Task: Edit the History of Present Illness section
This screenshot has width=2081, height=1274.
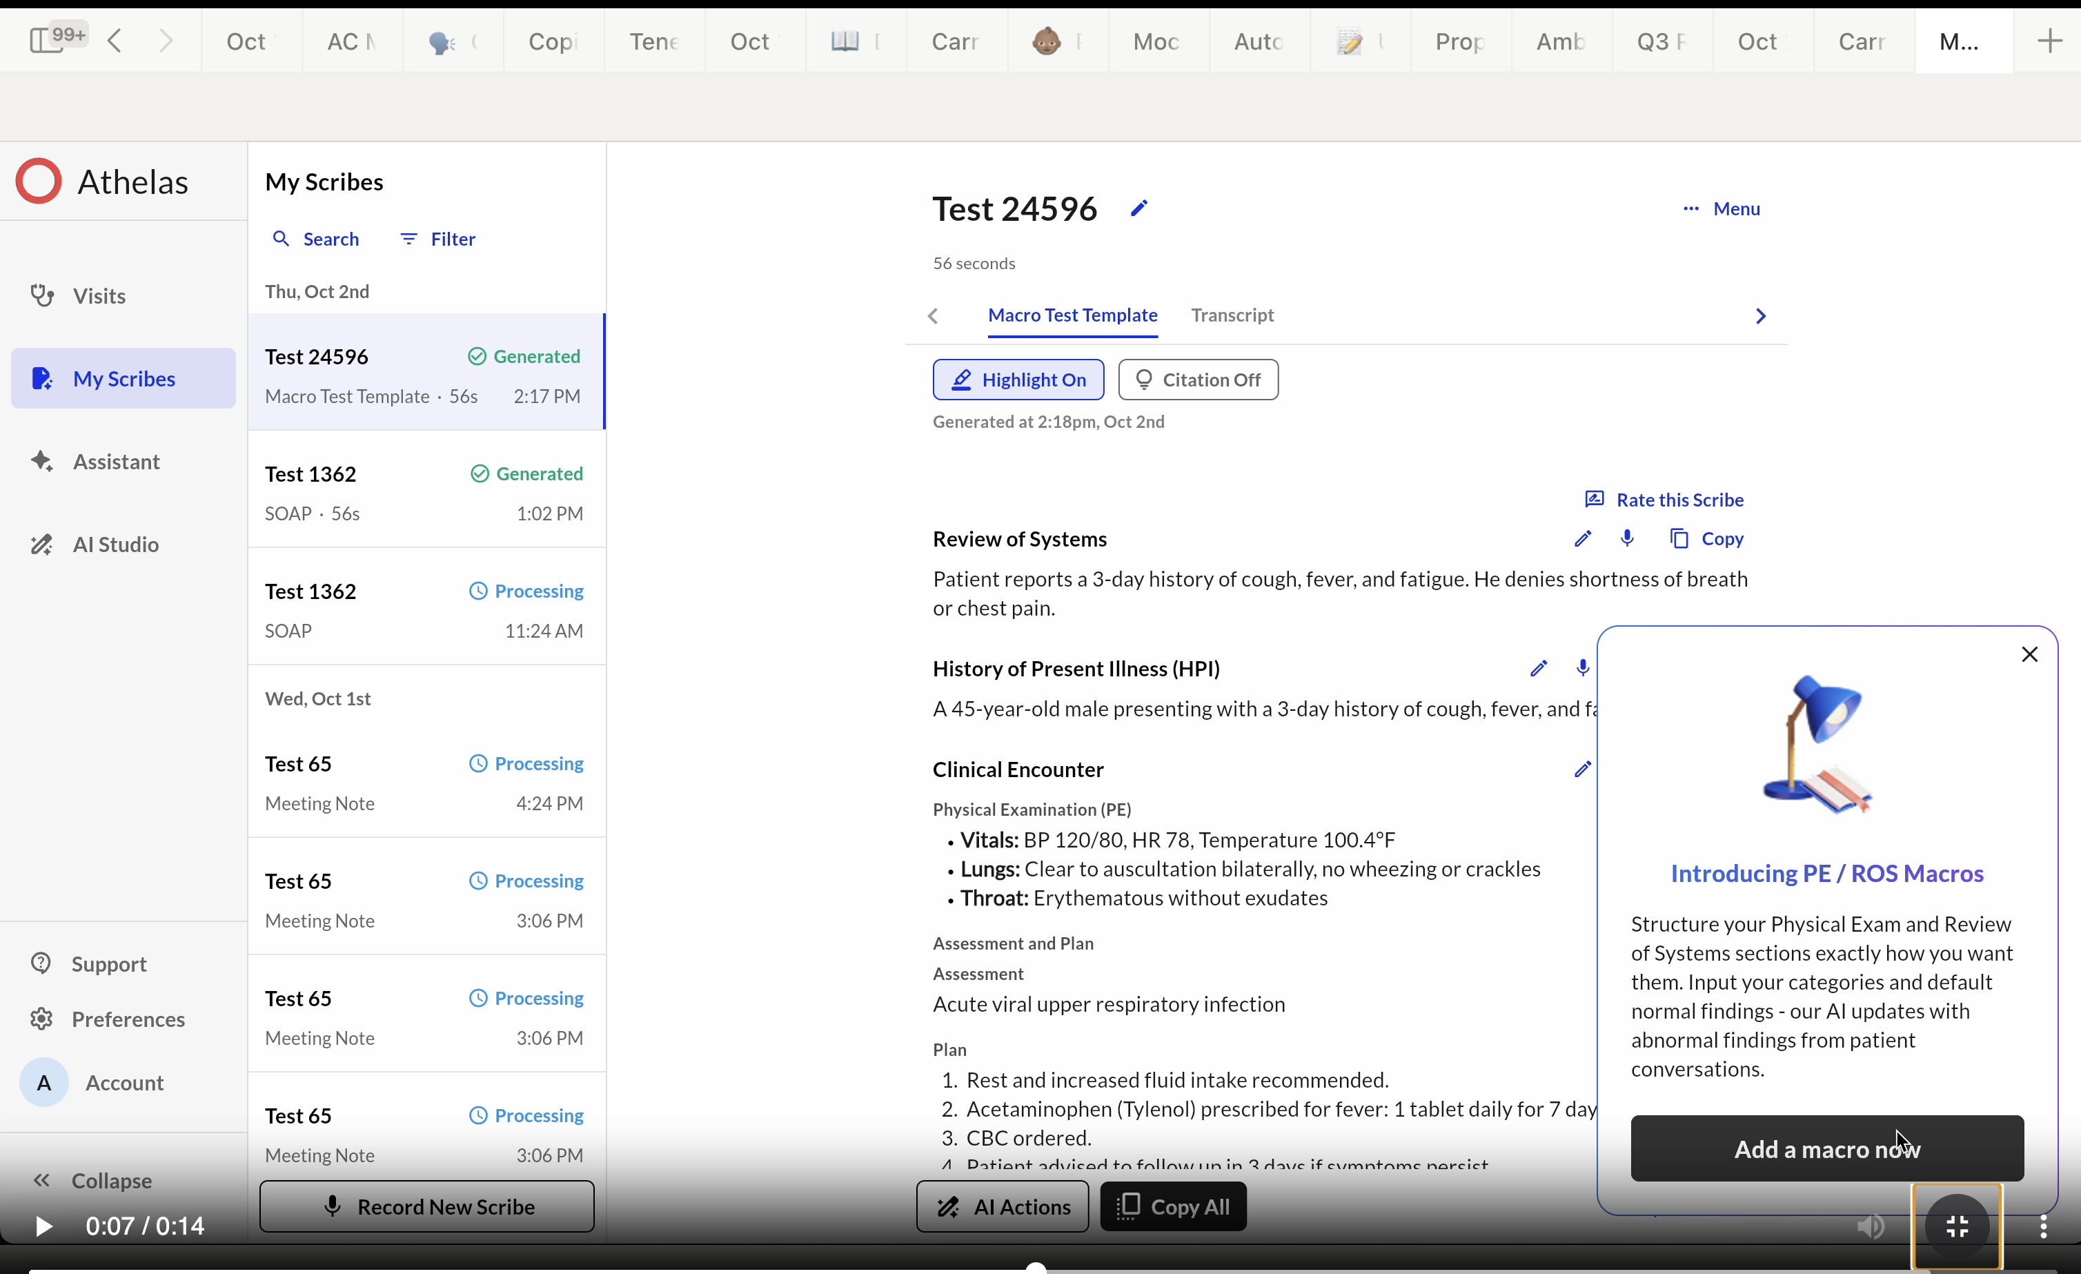Action: pos(1539,668)
